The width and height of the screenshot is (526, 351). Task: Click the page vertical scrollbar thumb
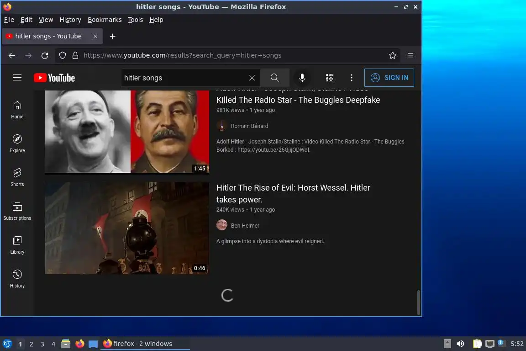[x=418, y=302]
